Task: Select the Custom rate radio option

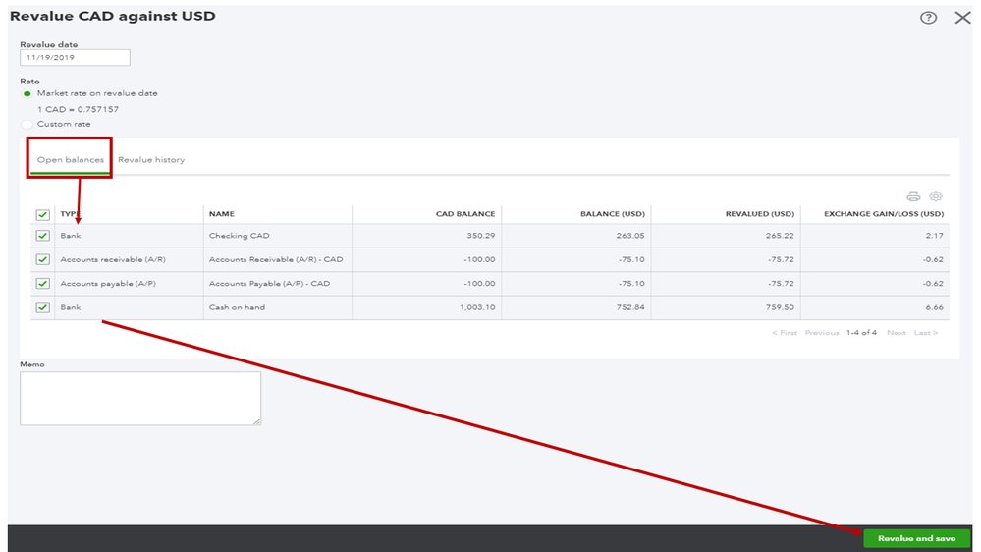Action: coord(27,124)
